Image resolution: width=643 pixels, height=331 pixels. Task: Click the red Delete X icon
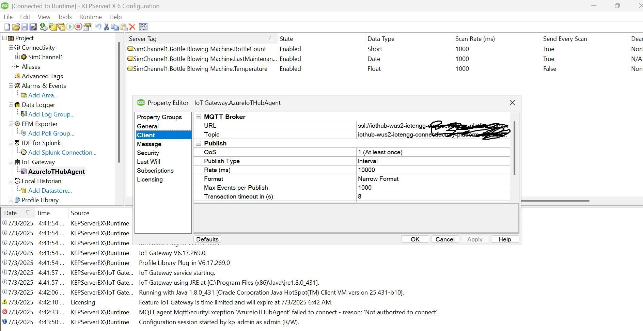coord(132,27)
